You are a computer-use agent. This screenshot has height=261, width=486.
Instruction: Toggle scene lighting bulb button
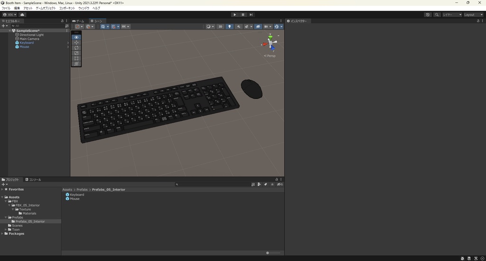point(229,27)
